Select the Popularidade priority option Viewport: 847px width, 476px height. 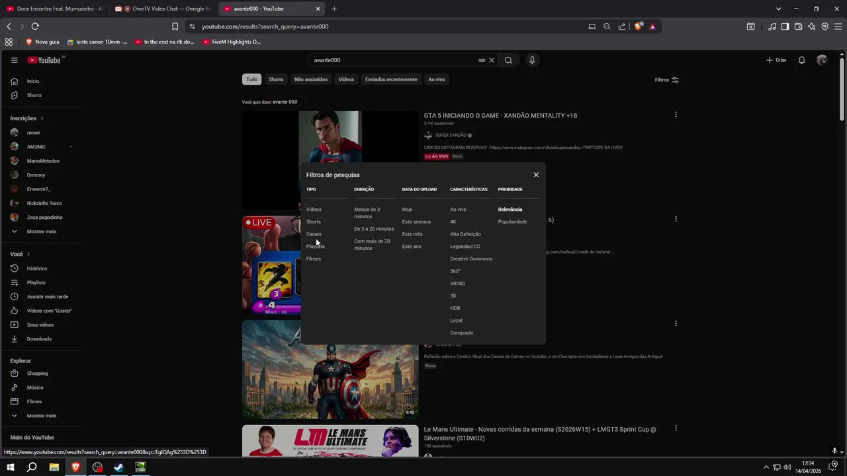click(x=513, y=221)
